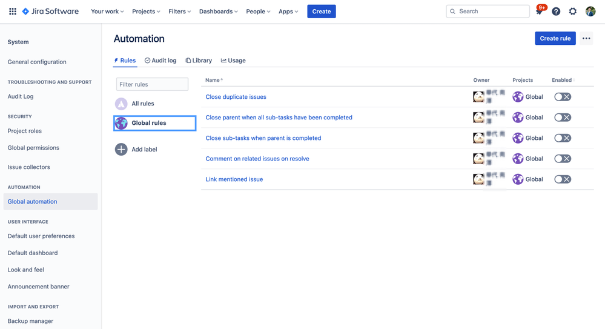Click the All rules label icon
605x329 pixels.
point(121,104)
